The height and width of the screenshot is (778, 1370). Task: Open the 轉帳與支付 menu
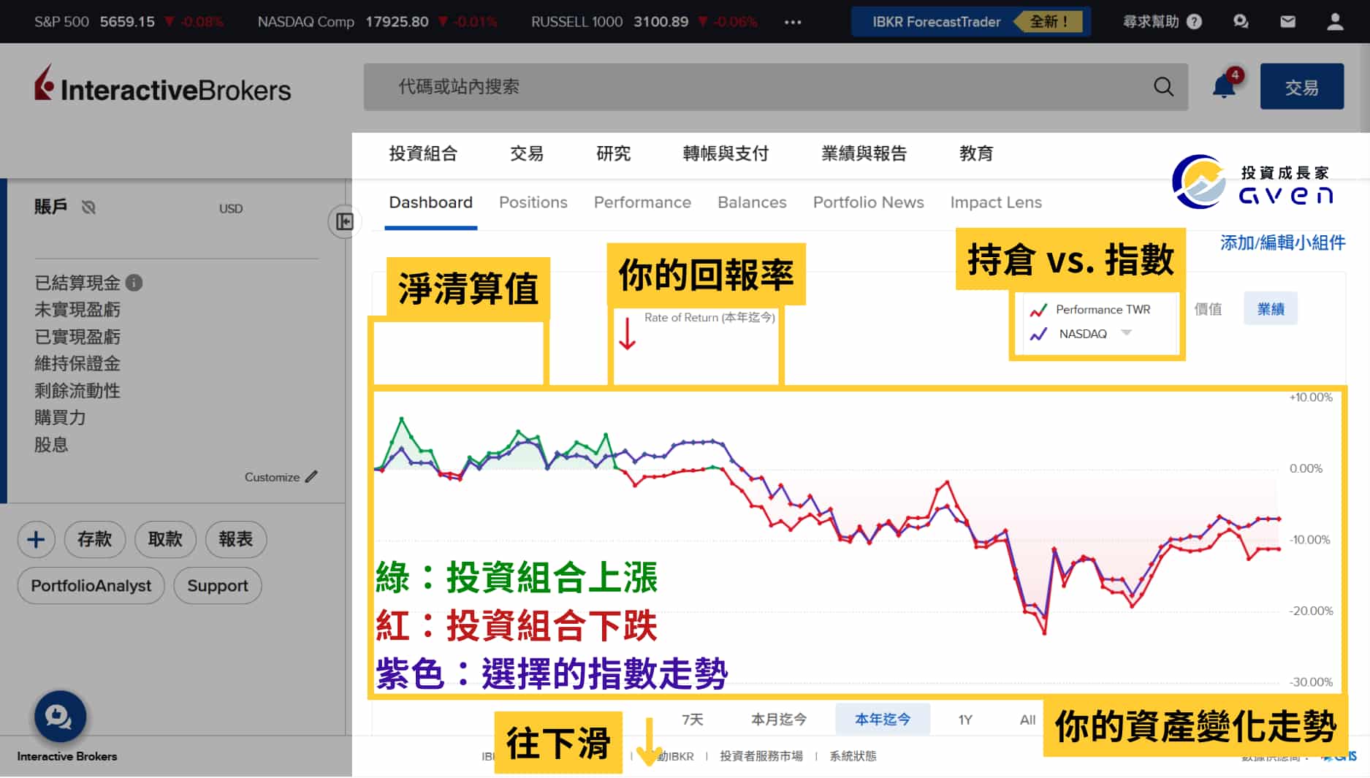(x=726, y=153)
